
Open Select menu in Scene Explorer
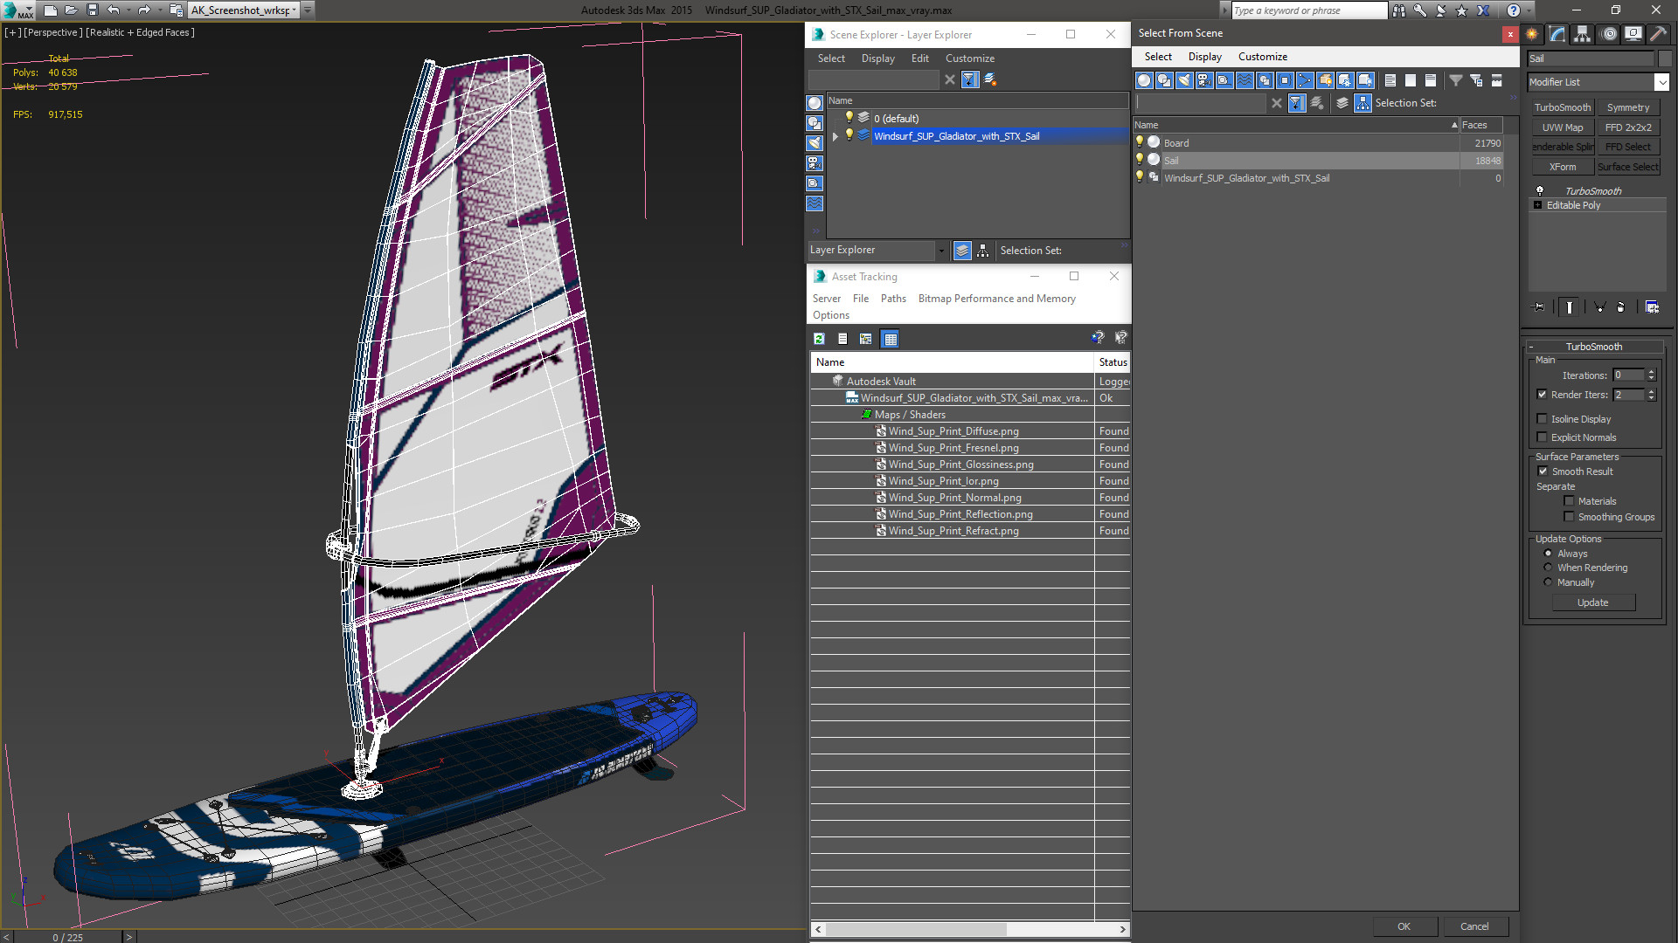[x=831, y=59]
